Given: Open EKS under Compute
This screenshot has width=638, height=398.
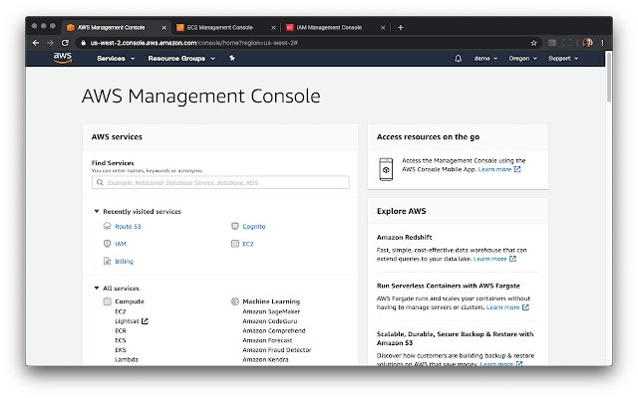Looking at the screenshot, I should [121, 350].
